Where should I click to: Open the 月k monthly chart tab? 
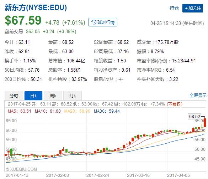tap(73, 96)
